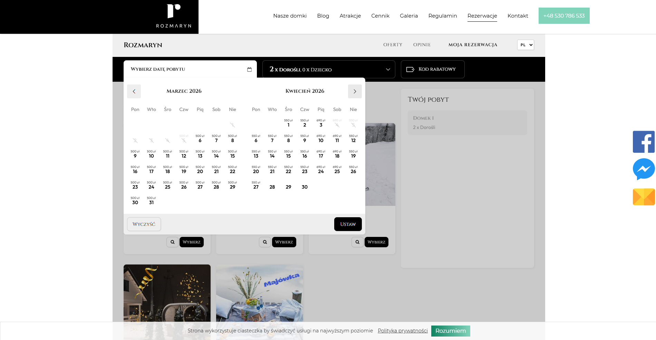The height and width of the screenshot is (340, 656).
Task: Open the Facebook side icon
Action: [x=644, y=142]
